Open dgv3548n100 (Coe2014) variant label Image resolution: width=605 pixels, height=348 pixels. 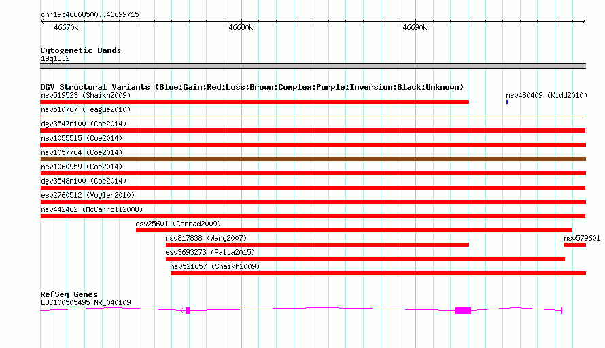[84, 181]
